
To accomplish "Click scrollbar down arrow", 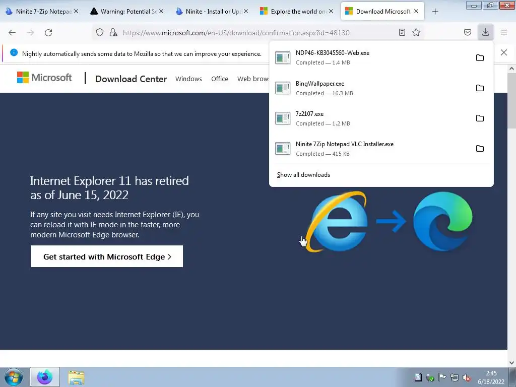I will (x=511, y=363).
